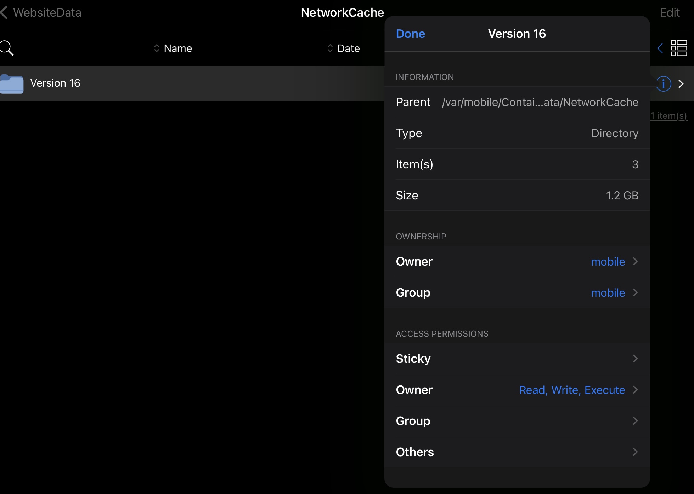The height and width of the screenshot is (494, 694).
Task: Modify Owner Read, Write, Execute permissions
Action: point(572,390)
